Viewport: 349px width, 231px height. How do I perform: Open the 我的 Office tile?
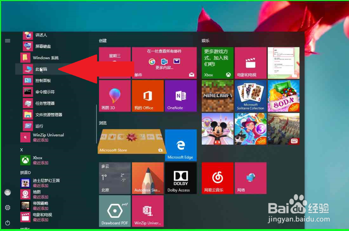pyautogui.click(x=148, y=96)
